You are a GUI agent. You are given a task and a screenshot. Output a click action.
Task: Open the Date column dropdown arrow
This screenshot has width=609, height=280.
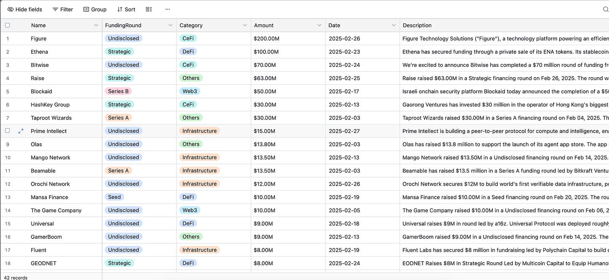[x=394, y=25]
